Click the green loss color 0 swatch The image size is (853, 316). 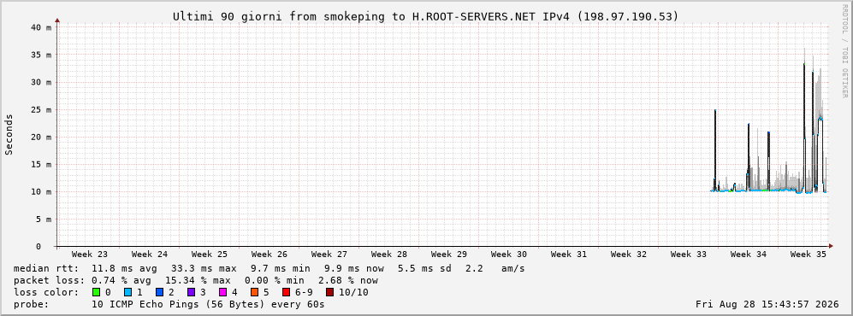[97, 293]
